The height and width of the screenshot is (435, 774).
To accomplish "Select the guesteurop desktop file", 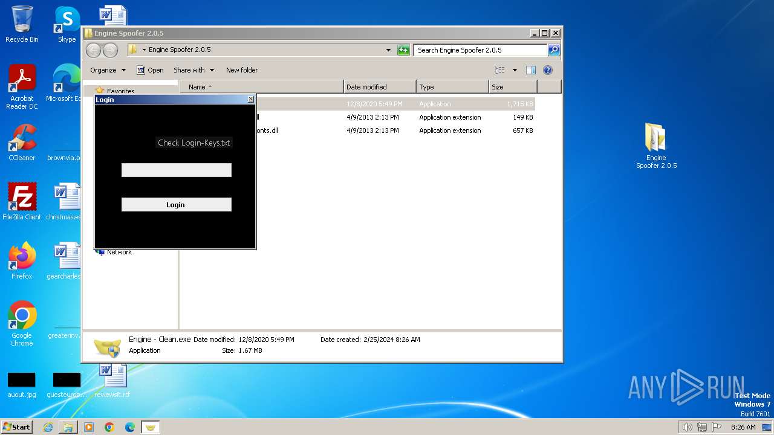I will [x=67, y=385].
